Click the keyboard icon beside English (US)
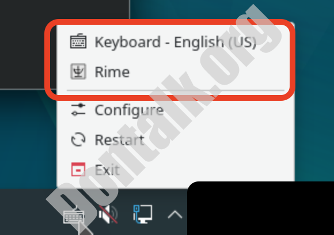334x235 pixels. point(78,41)
